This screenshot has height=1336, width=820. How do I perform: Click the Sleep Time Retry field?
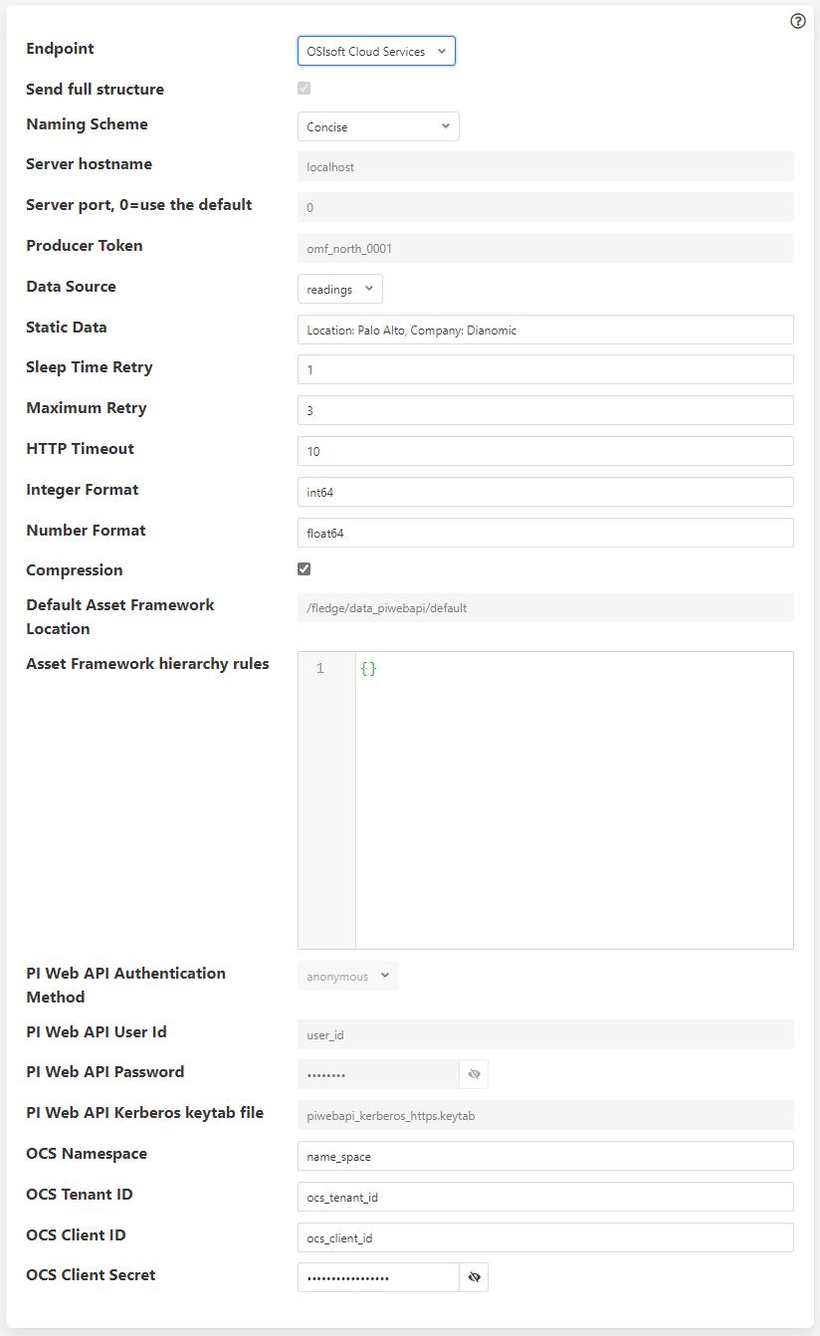545,369
